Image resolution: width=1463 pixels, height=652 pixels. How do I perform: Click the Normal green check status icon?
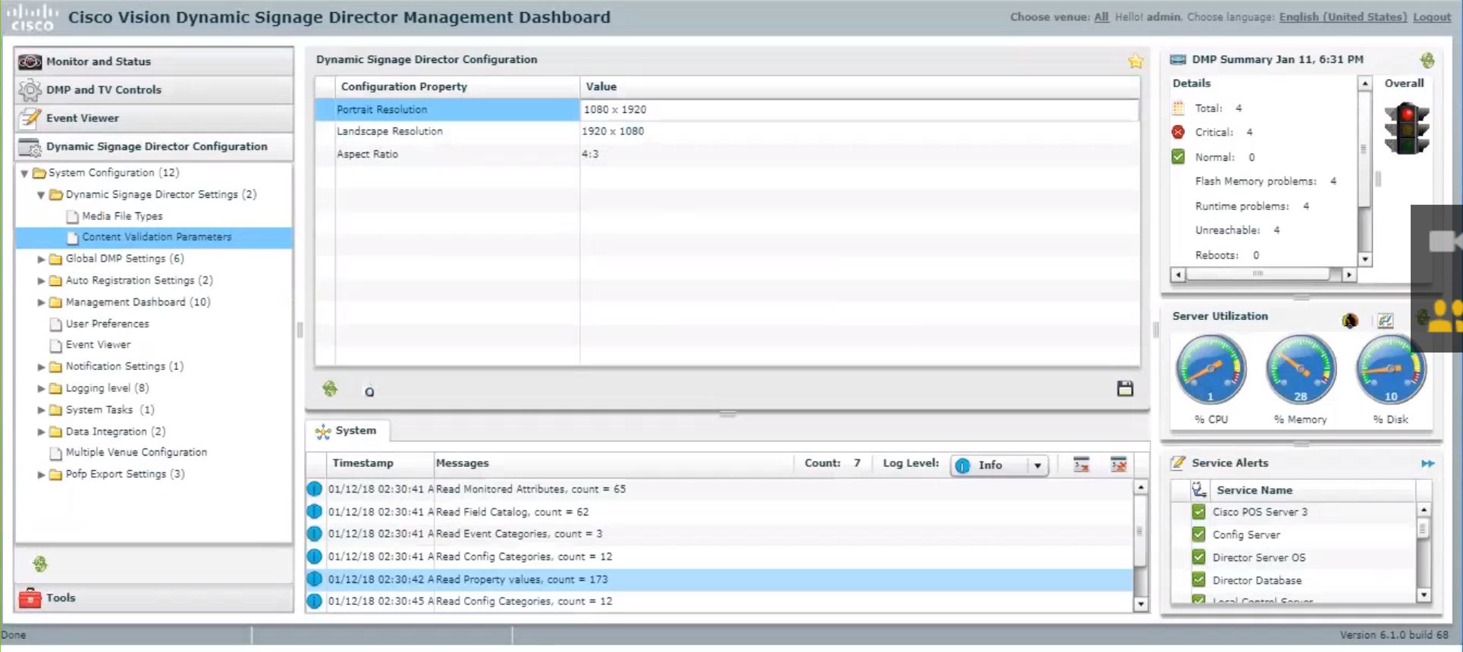[1178, 157]
